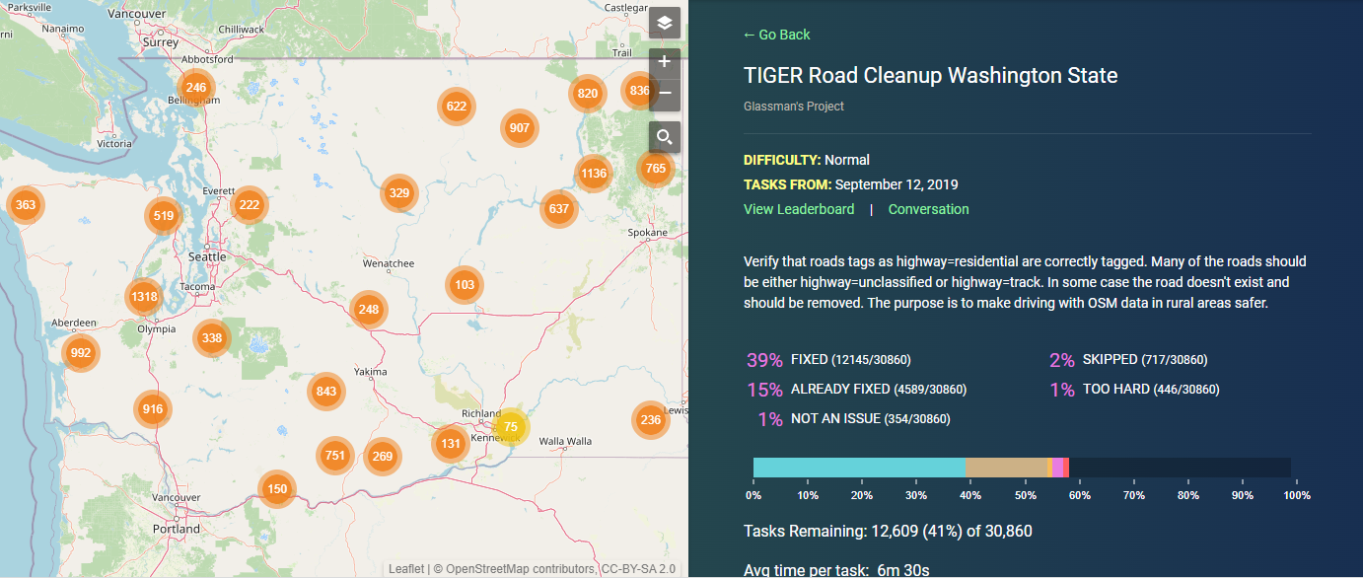Click the yellow 75 cluster marker
Screen dimensions: 1363x579
(x=510, y=426)
